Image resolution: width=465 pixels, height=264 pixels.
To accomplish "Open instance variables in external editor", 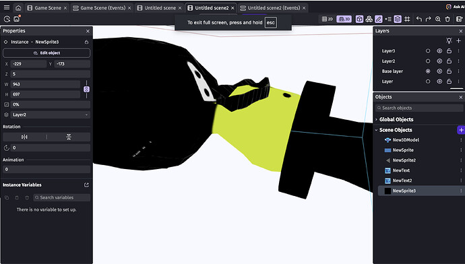I will (86, 185).
